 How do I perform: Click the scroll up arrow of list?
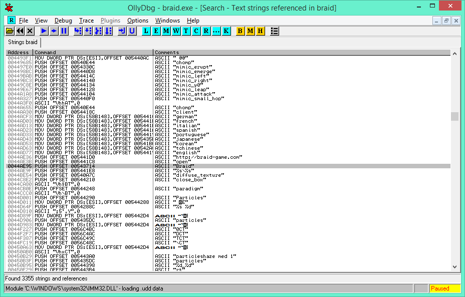(x=454, y=53)
